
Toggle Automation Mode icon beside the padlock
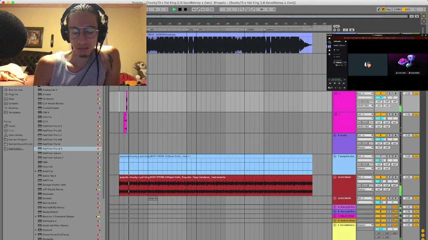345,30
